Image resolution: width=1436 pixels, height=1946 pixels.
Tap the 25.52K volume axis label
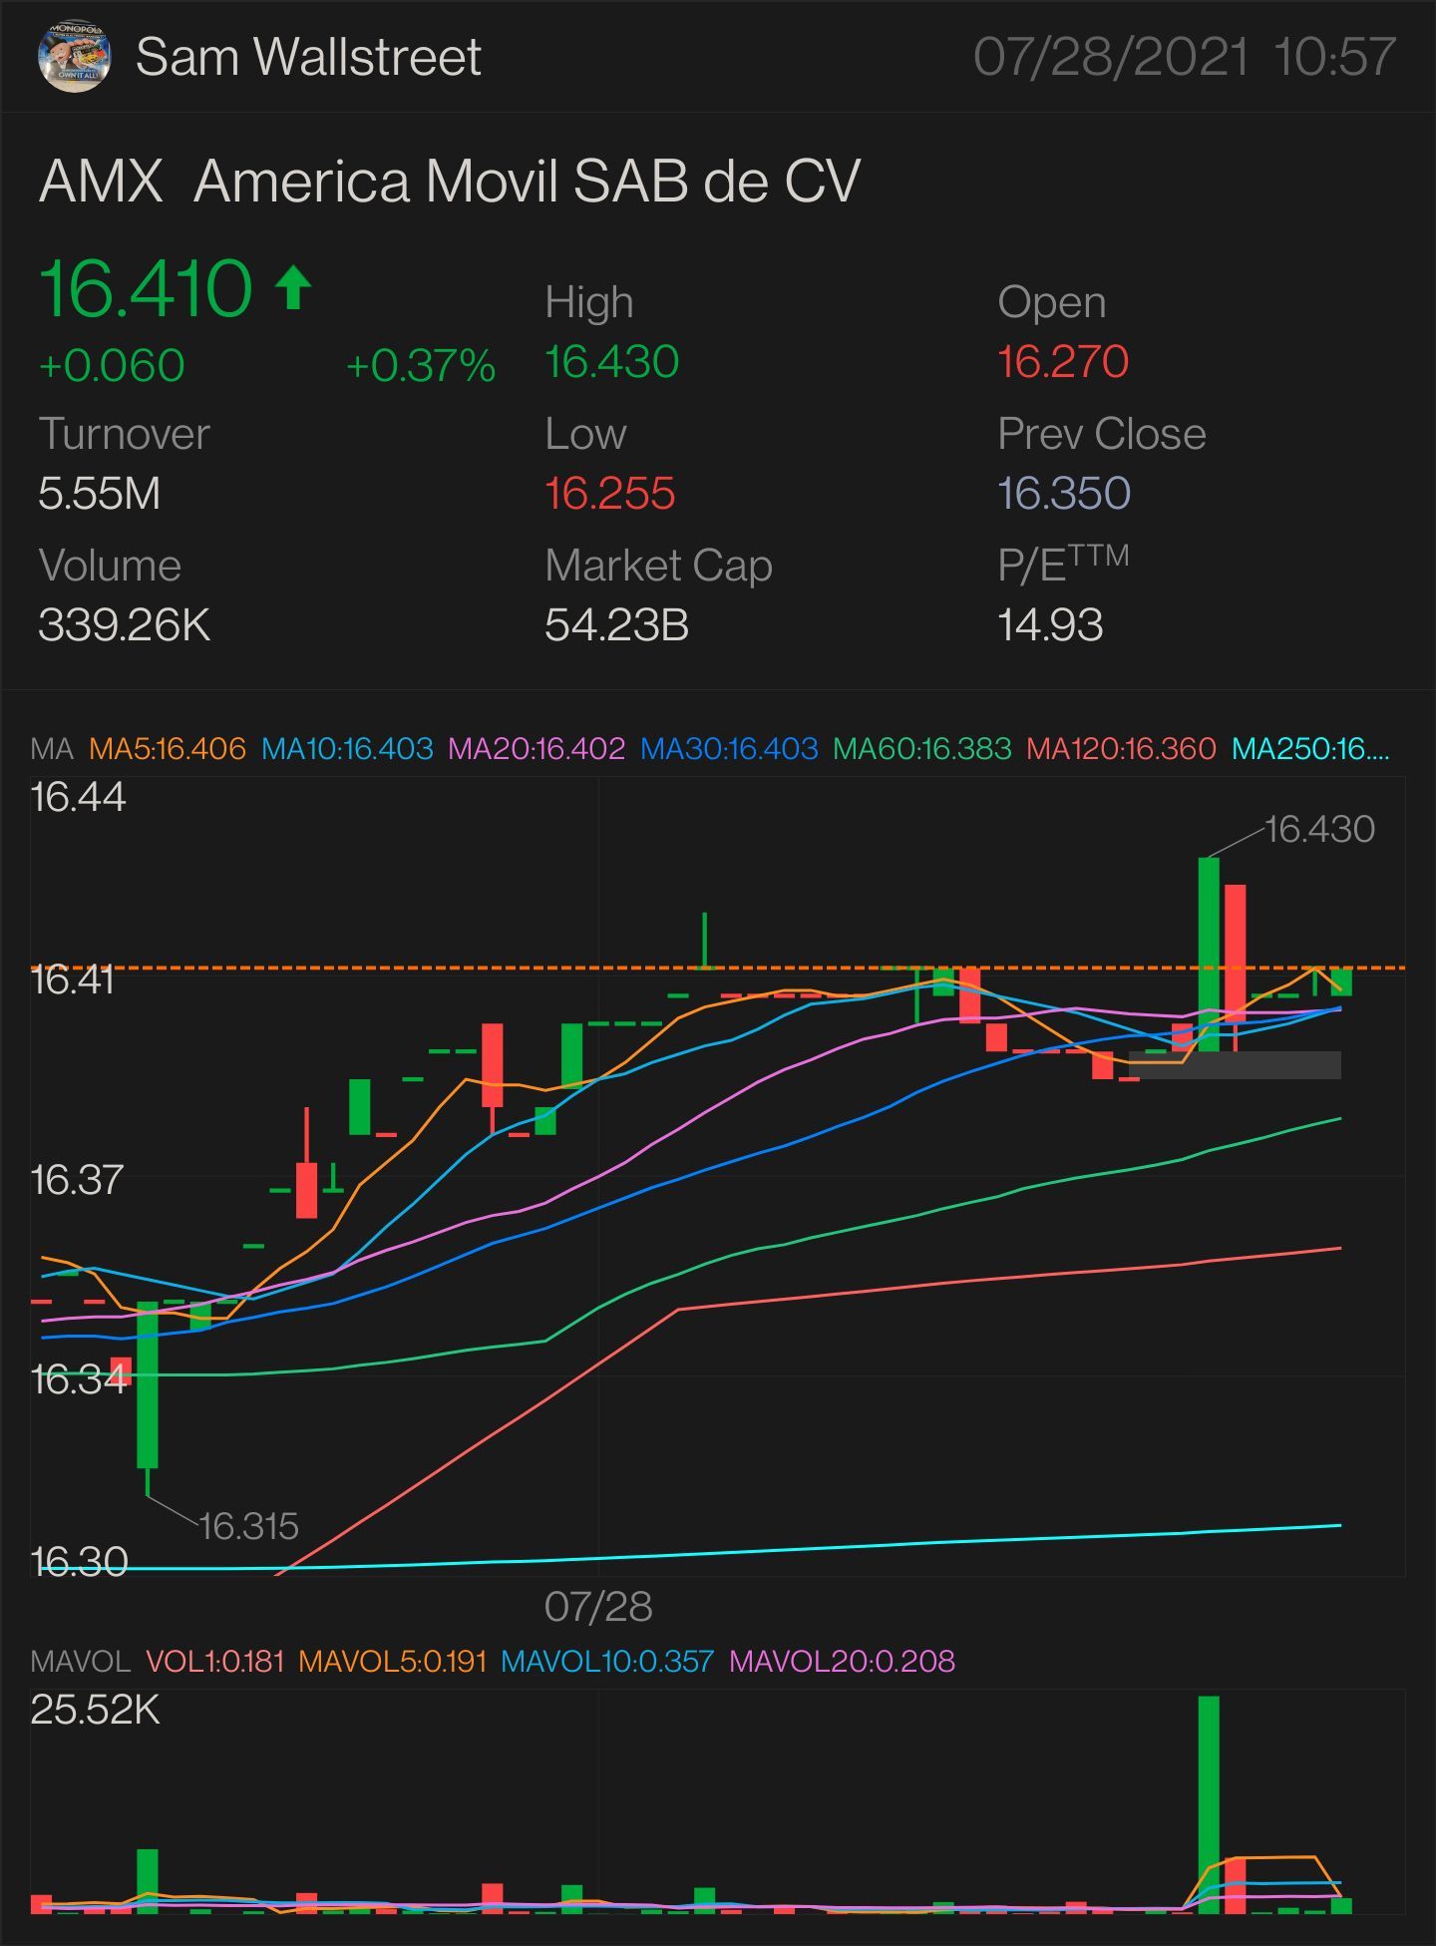click(95, 1711)
